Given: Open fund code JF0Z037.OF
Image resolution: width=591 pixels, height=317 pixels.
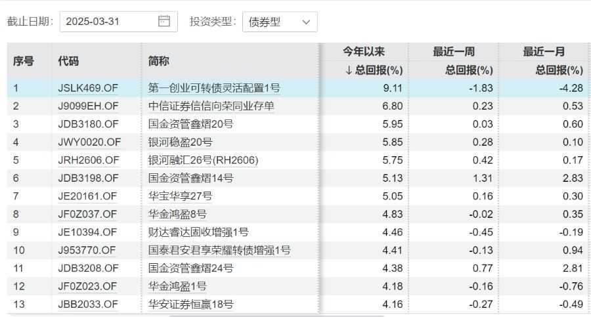Looking at the screenshot, I should 87,215.
